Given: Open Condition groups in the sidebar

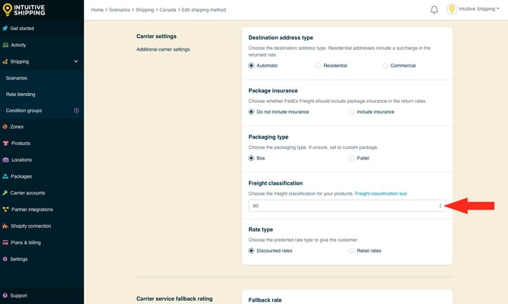Looking at the screenshot, I should pos(24,110).
